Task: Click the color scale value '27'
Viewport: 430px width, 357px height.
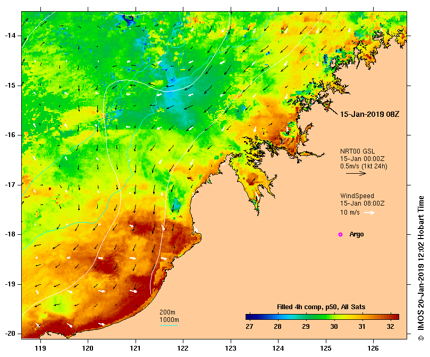Action: tap(249, 327)
